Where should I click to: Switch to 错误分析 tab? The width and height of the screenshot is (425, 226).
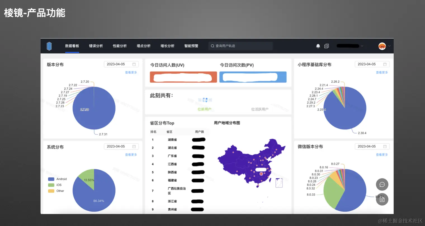[96, 46]
